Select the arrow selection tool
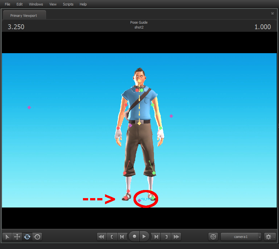 tap(7, 237)
